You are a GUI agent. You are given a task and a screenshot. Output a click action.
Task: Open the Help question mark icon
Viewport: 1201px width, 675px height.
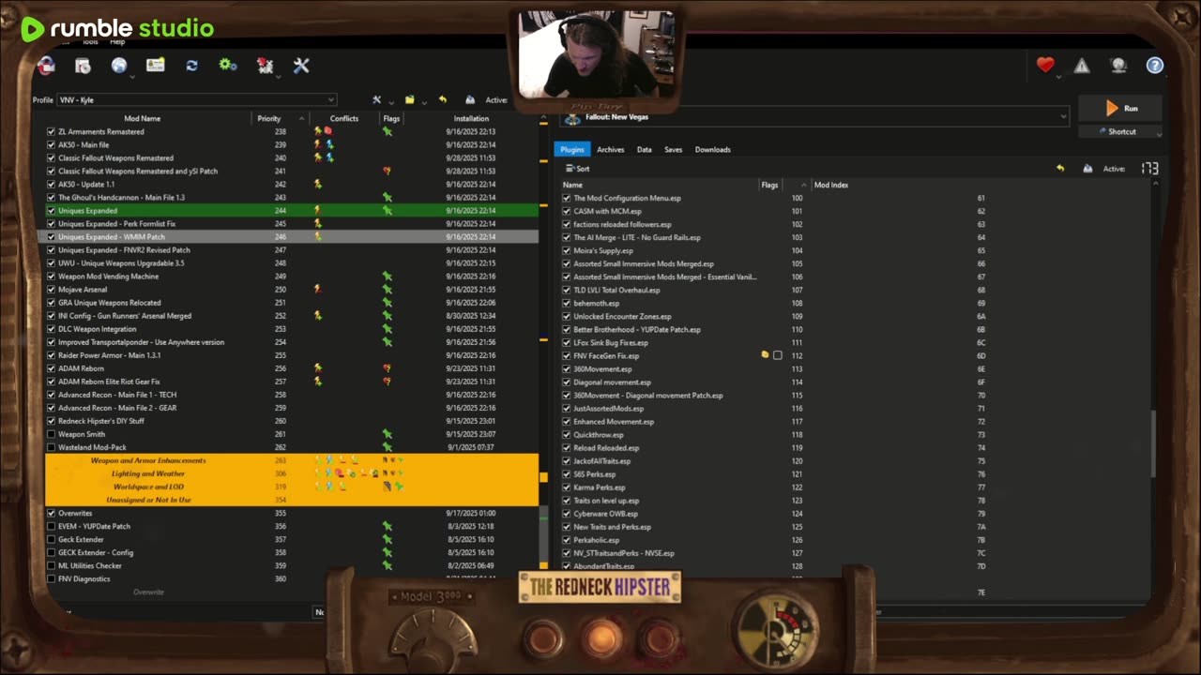coord(1155,66)
